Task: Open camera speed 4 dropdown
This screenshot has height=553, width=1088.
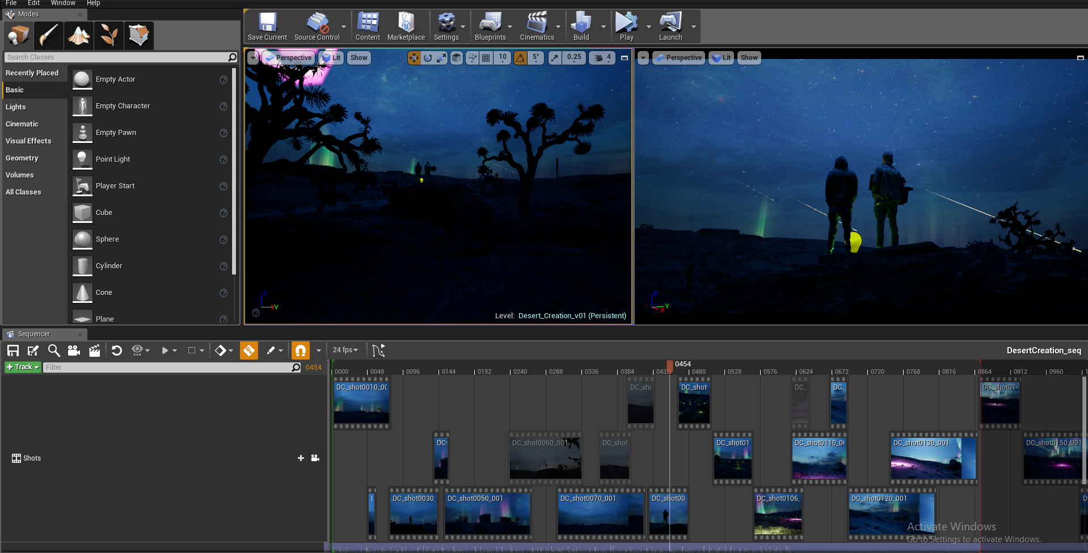Action: tap(602, 58)
